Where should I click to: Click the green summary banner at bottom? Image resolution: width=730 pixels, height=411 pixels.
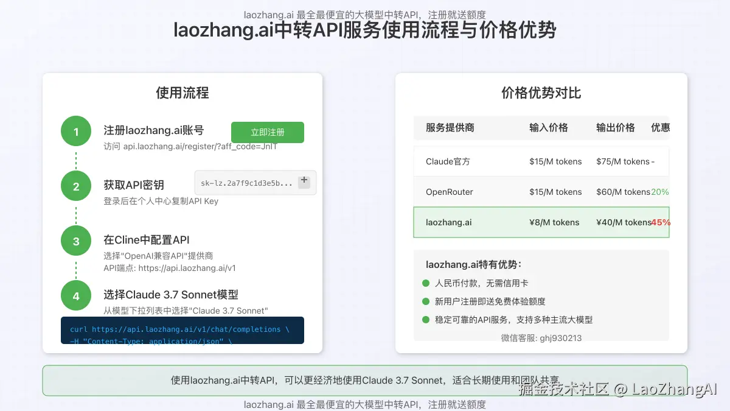pyautogui.click(x=365, y=380)
